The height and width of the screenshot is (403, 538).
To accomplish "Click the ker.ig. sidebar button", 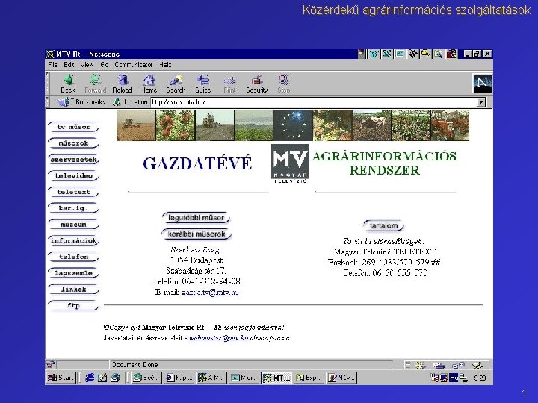I will pyautogui.click(x=73, y=208).
